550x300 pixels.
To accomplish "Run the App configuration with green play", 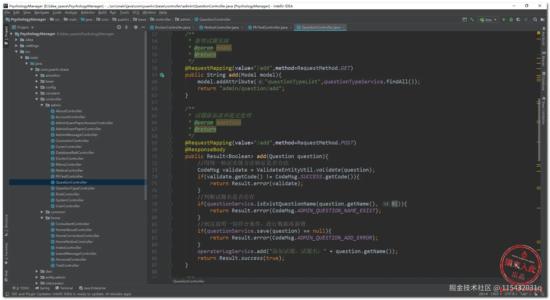I will click(504, 20).
